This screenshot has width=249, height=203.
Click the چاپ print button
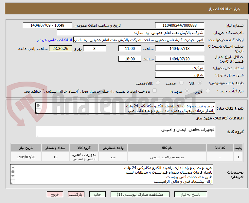pos(98,194)
